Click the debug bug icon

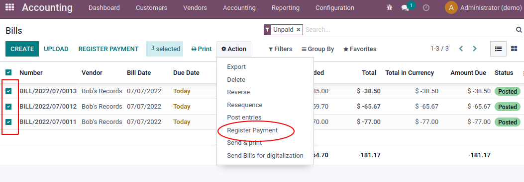[389, 7]
